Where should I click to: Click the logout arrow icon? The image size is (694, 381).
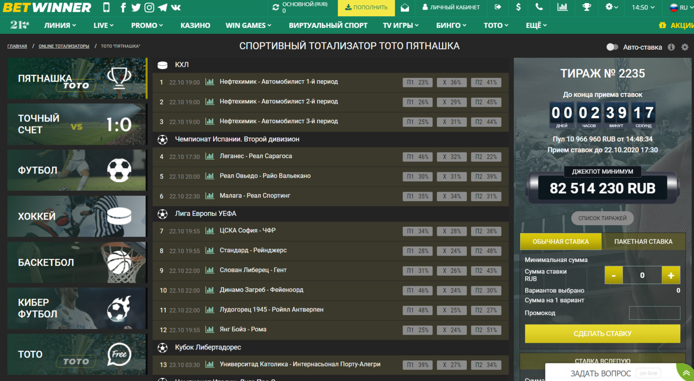pos(498,7)
